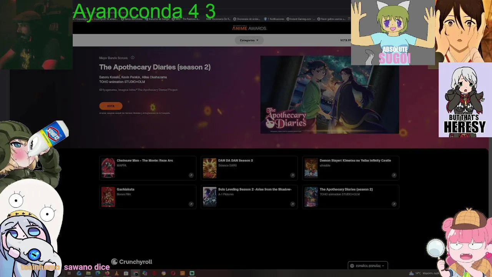Screen dimensions: 492x277
Task: Open Diccionario De R... bookmark
Action: [218, 19]
